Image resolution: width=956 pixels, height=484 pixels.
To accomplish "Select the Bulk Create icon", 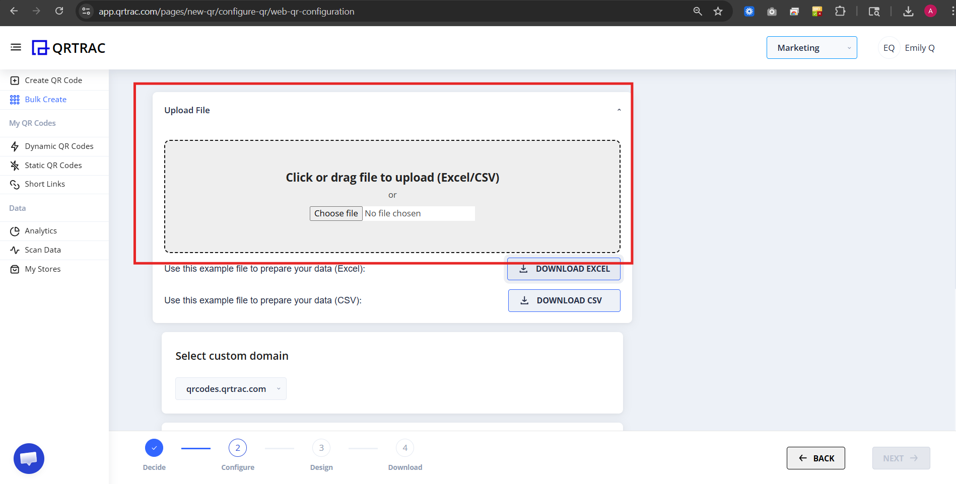I will tap(15, 99).
